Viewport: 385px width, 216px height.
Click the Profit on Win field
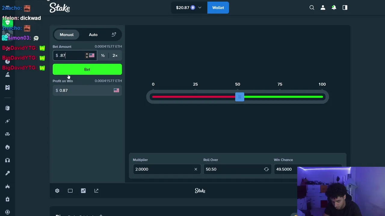[x=87, y=90]
